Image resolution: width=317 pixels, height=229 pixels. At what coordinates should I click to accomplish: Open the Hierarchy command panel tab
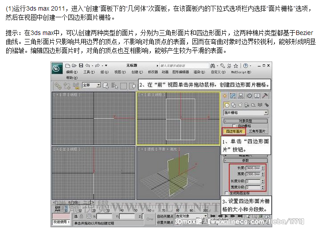(x=241, y=96)
